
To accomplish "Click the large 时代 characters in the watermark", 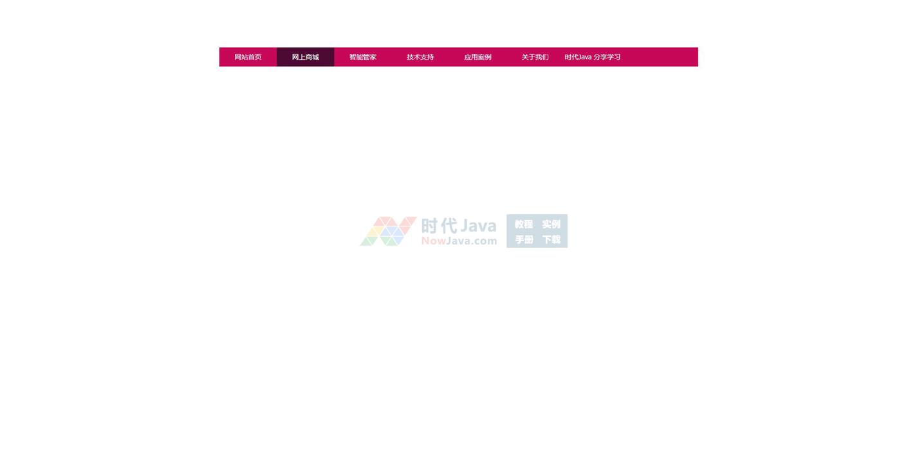I will (x=439, y=226).
